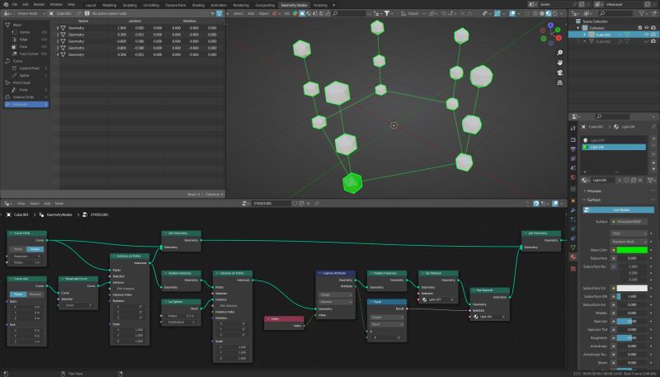Switch perspective/orthographic grid icon in viewport

560,82
